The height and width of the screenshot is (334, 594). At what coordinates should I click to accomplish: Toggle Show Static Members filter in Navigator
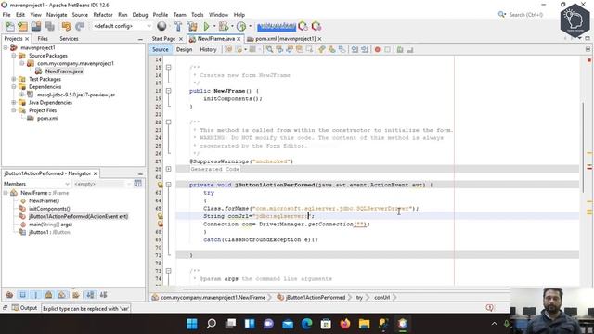click(x=36, y=295)
